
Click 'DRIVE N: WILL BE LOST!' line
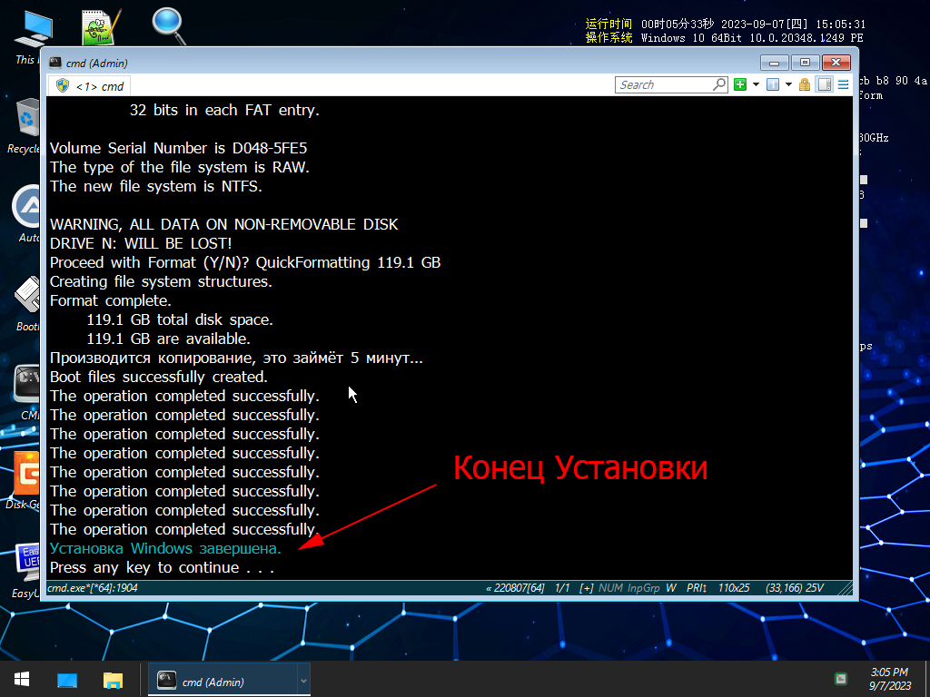(141, 243)
